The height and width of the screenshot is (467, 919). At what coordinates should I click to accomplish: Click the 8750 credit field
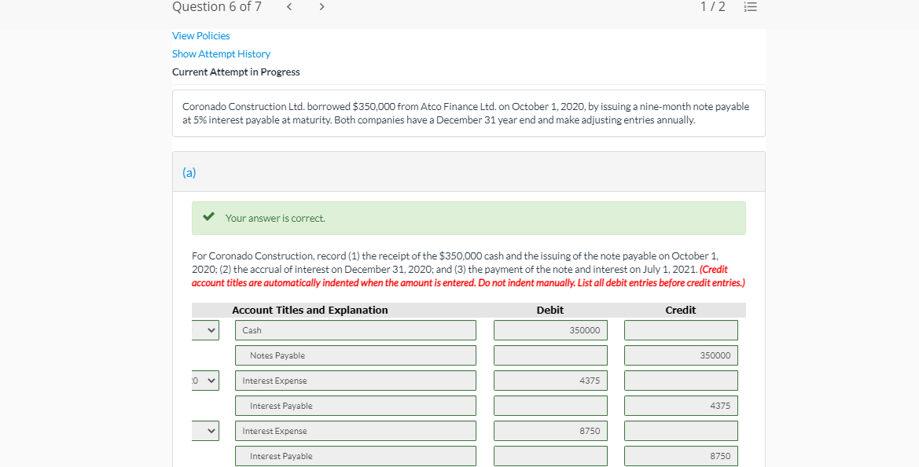[x=681, y=457]
